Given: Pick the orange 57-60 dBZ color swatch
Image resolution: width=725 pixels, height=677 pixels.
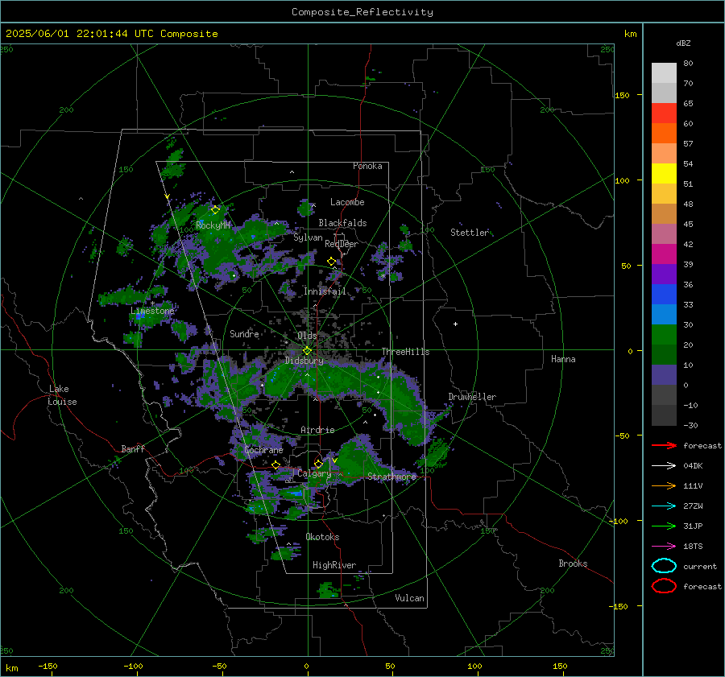Looking at the screenshot, I should pyautogui.click(x=664, y=134).
